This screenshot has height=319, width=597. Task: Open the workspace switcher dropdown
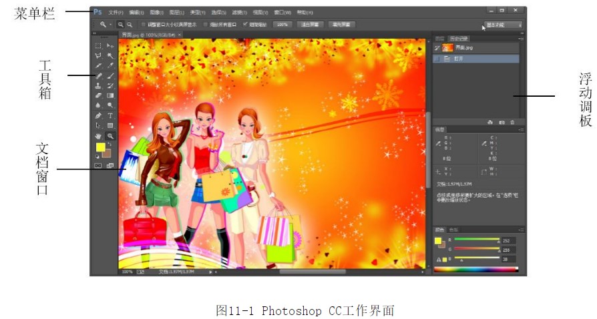503,25
